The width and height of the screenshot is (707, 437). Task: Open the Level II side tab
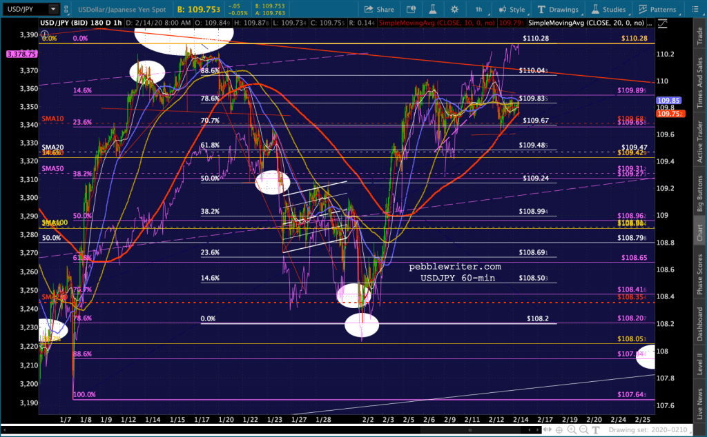[x=700, y=364]
